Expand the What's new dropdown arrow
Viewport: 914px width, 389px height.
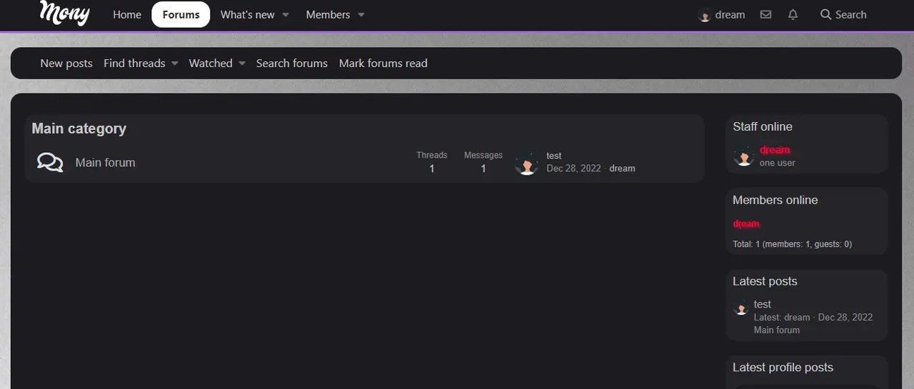286,15
